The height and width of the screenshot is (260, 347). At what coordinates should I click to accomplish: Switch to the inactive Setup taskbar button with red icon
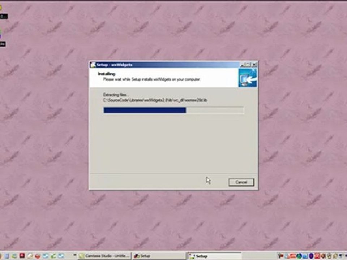click(x=158, y=256)
